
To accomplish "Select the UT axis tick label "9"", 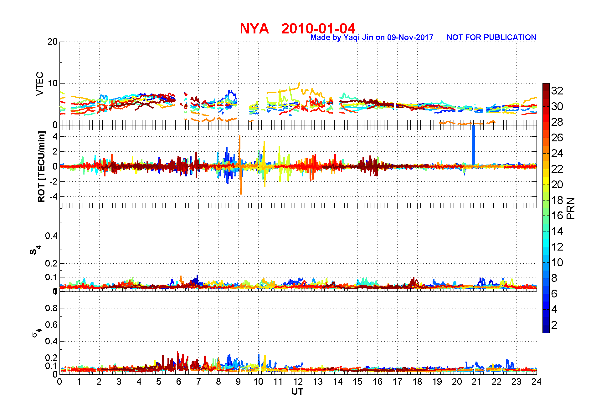I will tap(238, 382).
